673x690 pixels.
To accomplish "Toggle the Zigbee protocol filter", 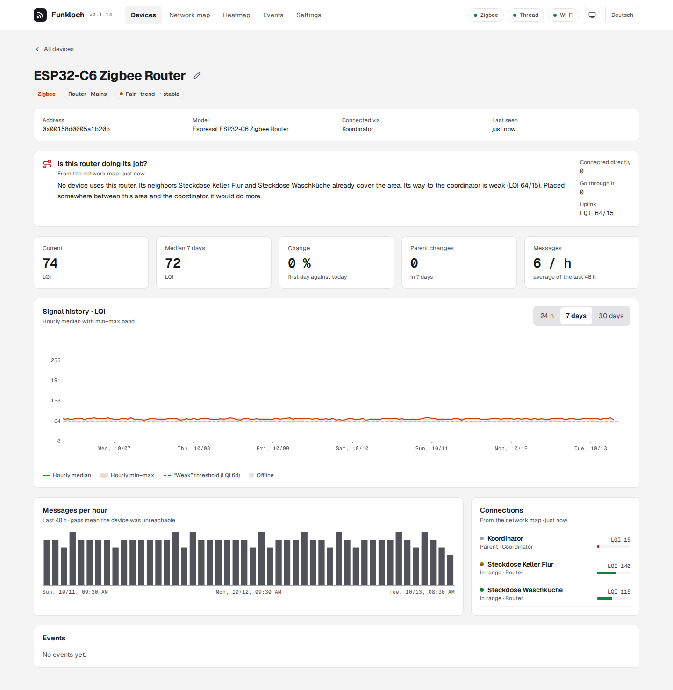I will [x=486, y=15].
